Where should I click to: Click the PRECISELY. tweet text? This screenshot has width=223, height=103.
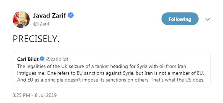click(36, 39)
